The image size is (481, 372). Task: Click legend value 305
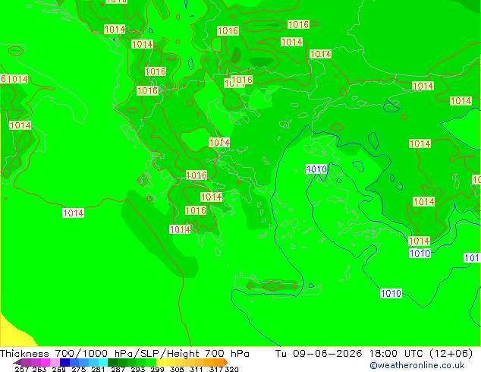tap(177, 369)
